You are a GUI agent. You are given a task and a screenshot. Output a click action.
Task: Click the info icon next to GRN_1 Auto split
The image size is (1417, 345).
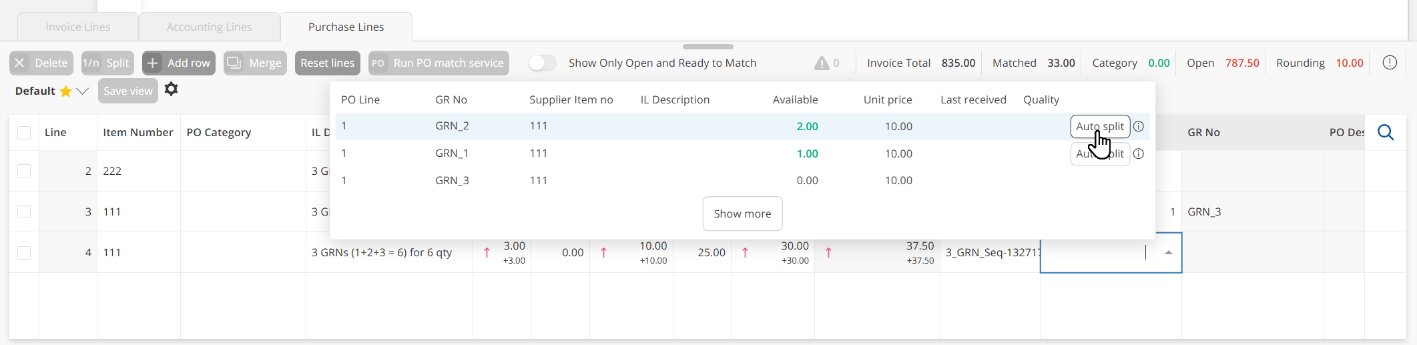[x=1139, y=153]
